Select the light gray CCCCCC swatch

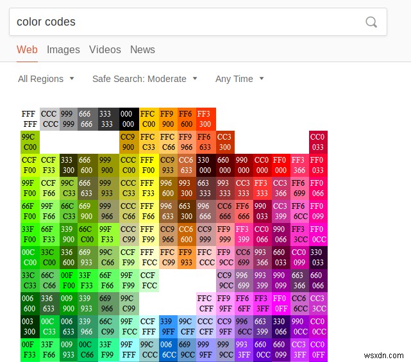tap(49, 119)
